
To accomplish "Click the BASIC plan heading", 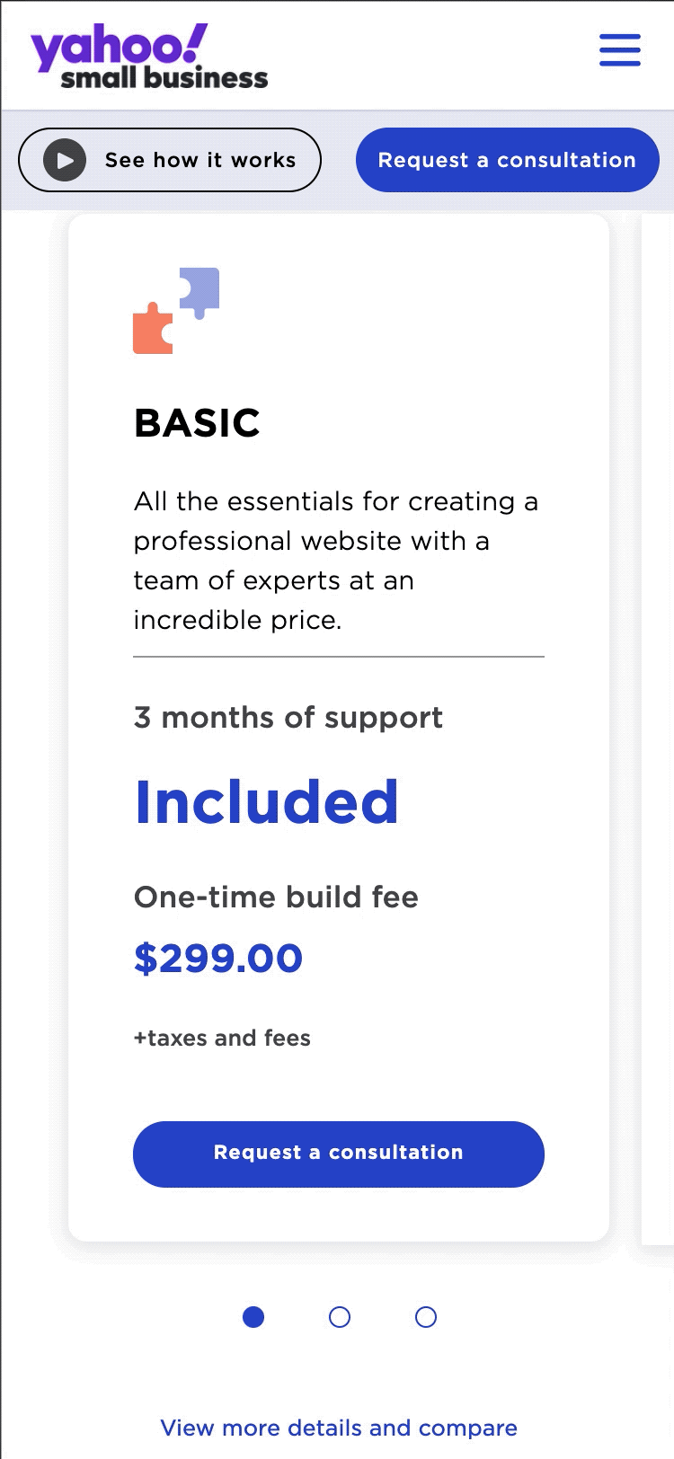I will click(196, 422).
